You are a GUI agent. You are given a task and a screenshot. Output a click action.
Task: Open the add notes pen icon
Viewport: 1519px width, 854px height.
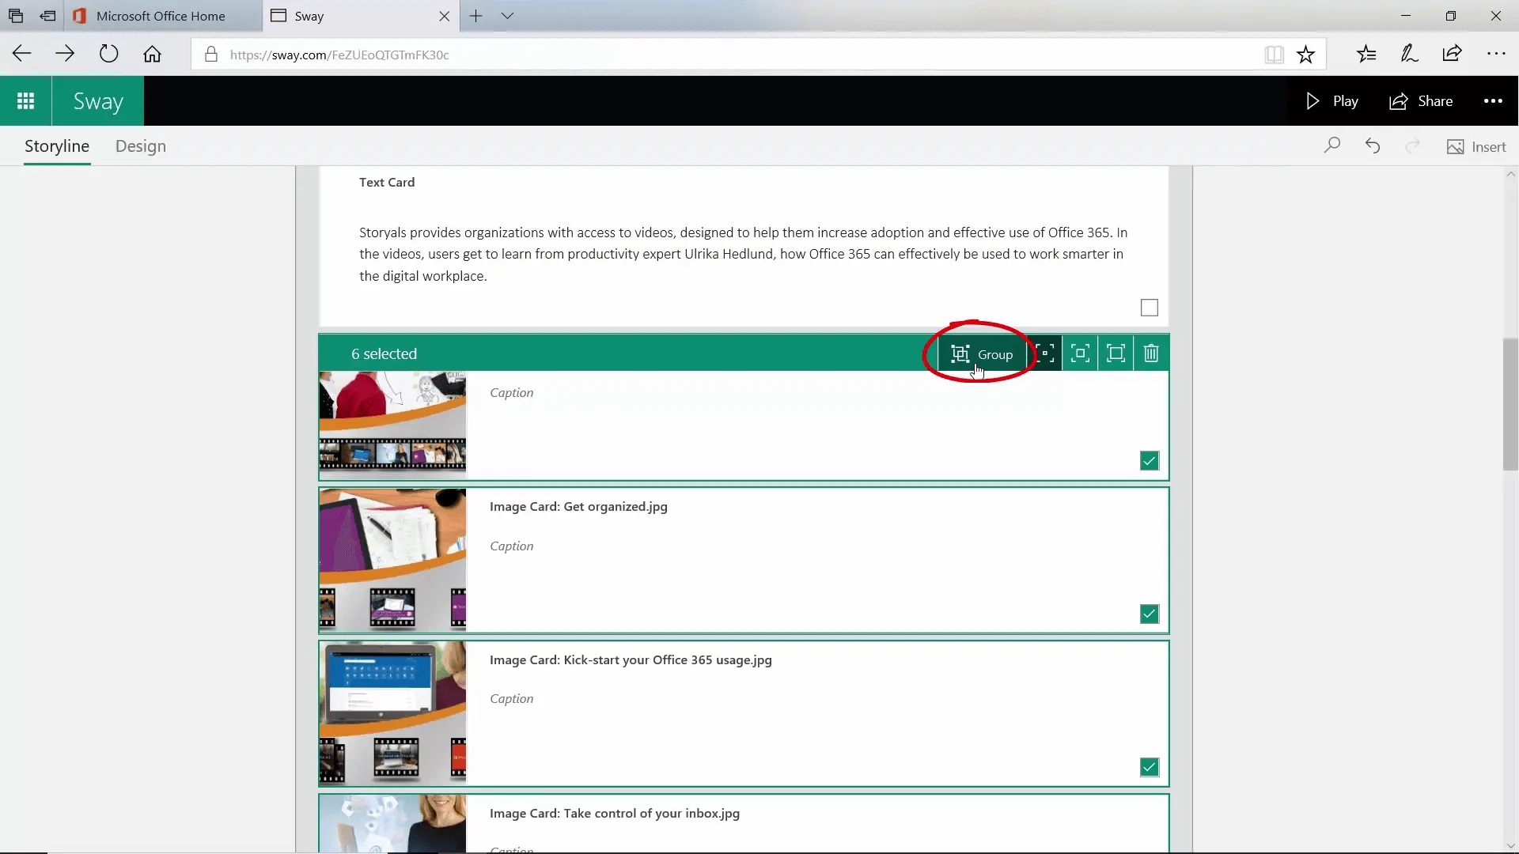pos(1409,54)
